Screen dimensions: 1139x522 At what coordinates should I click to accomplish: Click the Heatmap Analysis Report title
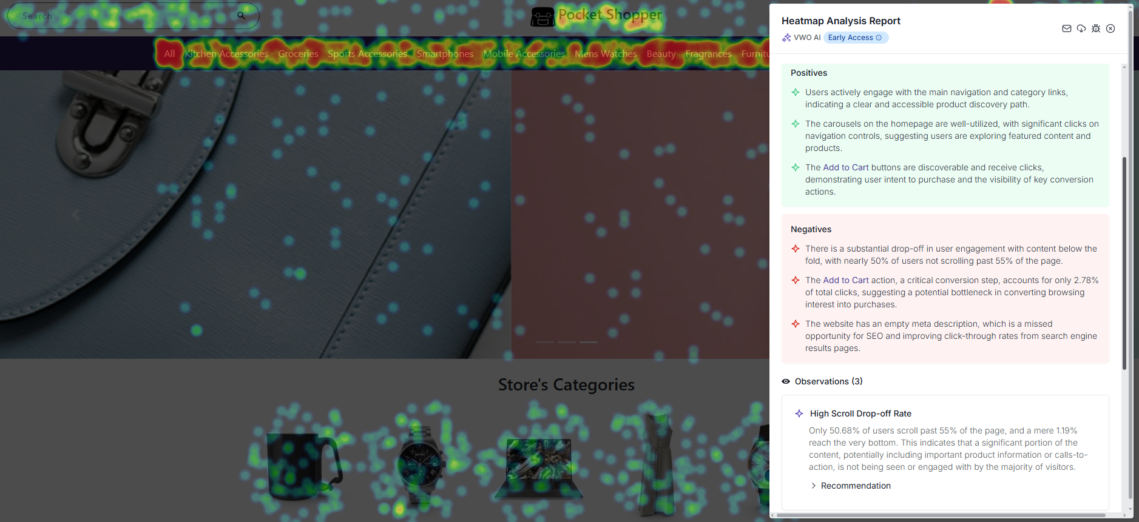(x=841, y=21)
